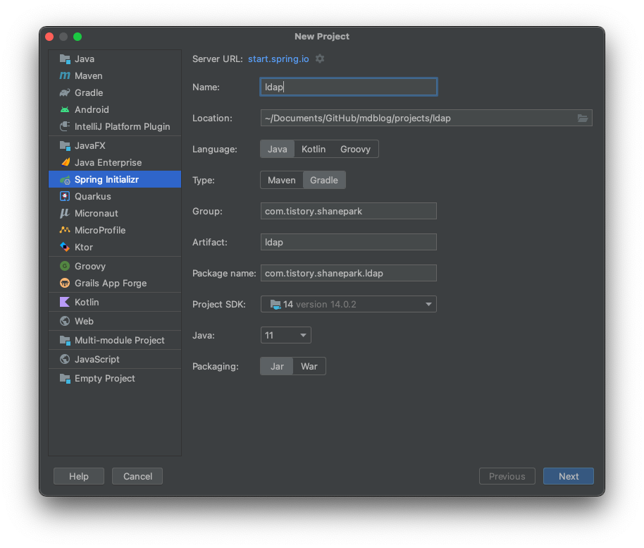Image resolution: width=644 pixels, height=548 pixels.
Task: Click the Ktor icon
Action: click(65, 247)
